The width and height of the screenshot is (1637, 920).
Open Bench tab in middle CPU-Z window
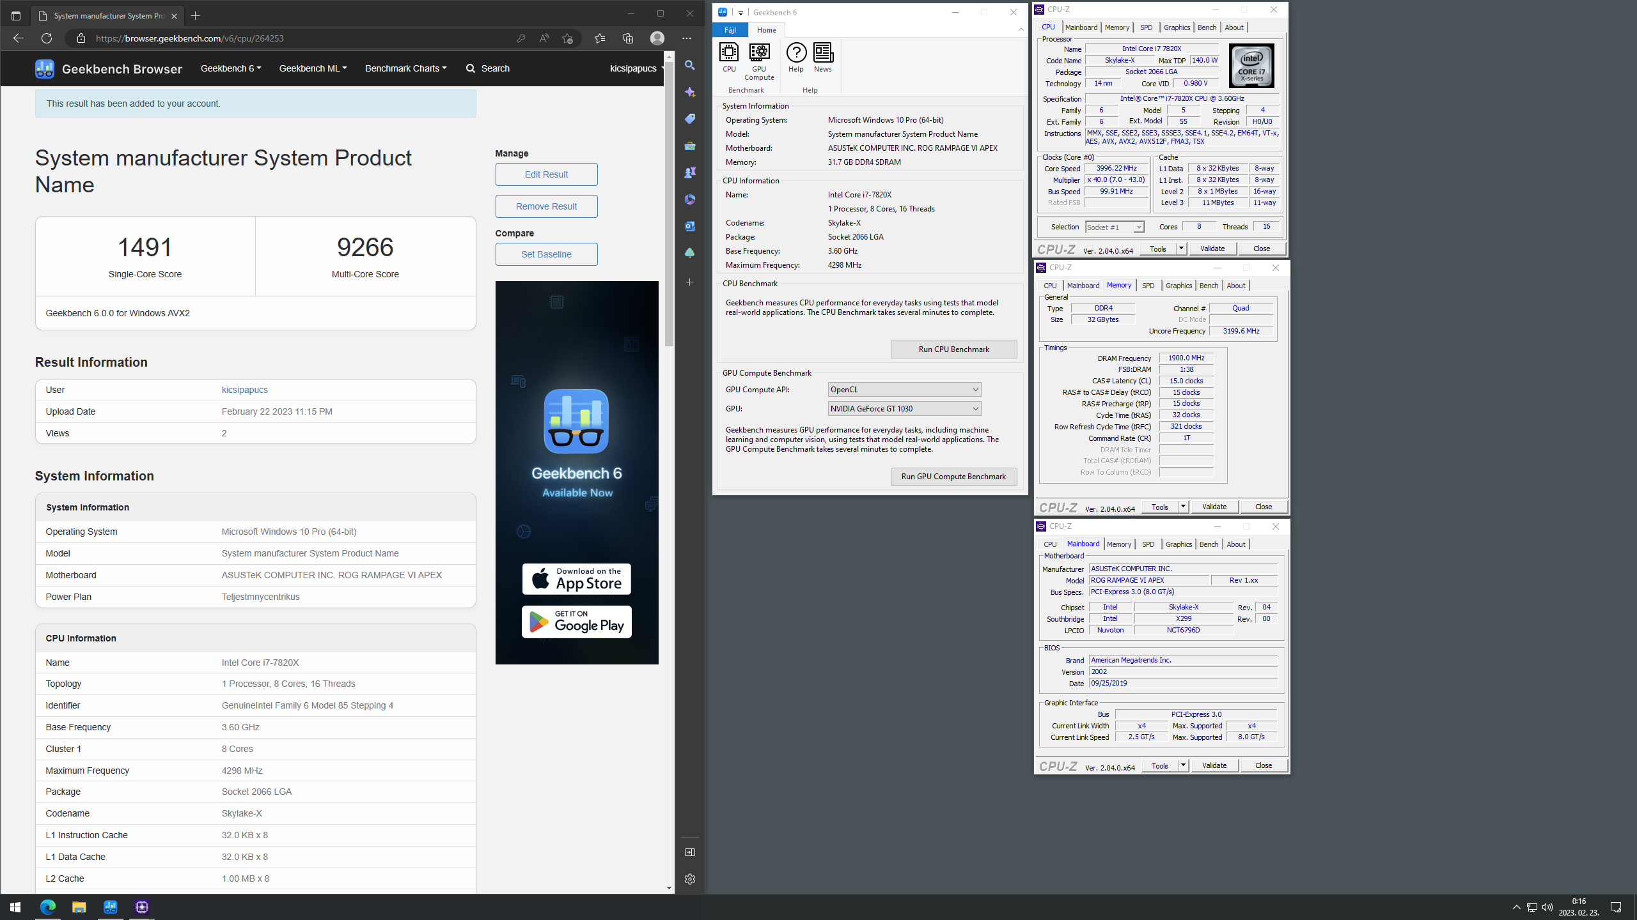[x=1209, y=286]
